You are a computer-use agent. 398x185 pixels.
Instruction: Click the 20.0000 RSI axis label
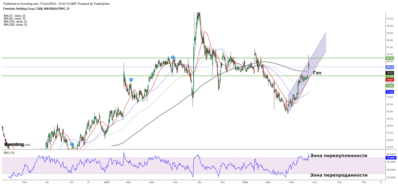point(391,178)
